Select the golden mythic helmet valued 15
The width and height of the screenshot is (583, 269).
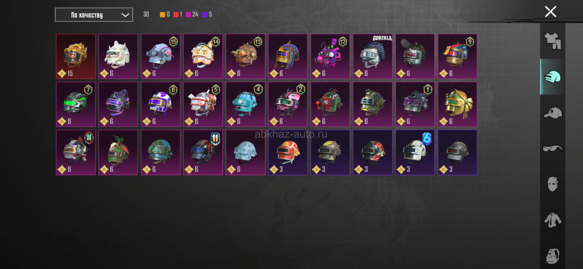tap(76, 56)
